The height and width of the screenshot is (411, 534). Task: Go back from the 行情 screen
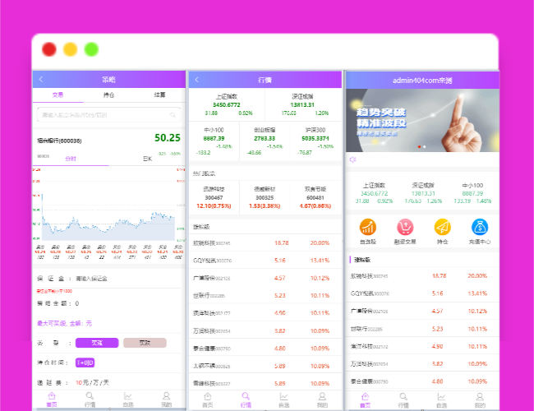197,80
